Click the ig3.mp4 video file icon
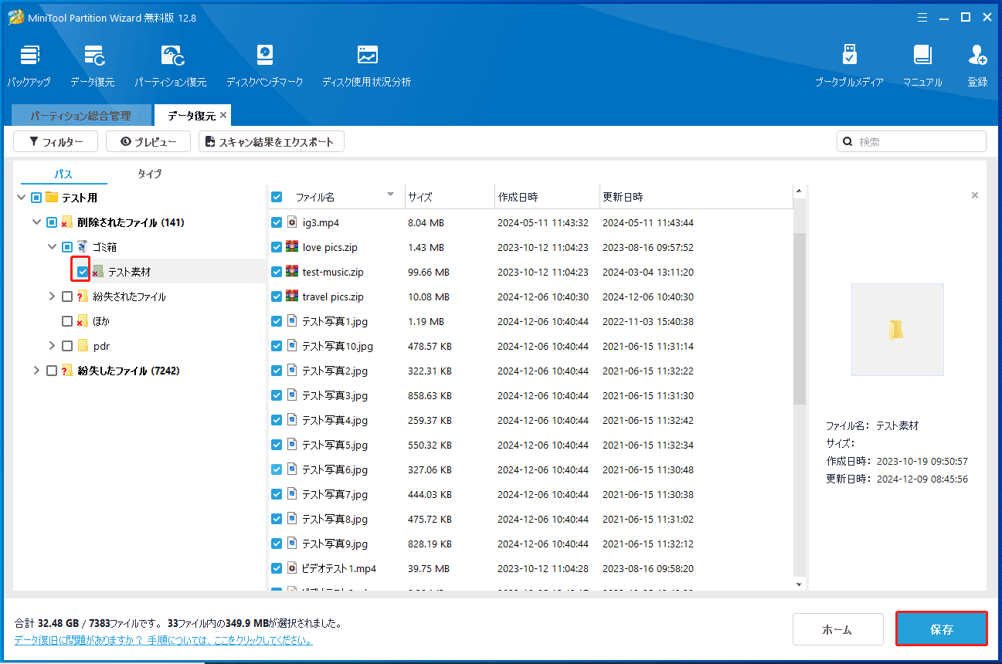Image resolution: width=1002 pixels, height=664 pixels. (292, 222)
